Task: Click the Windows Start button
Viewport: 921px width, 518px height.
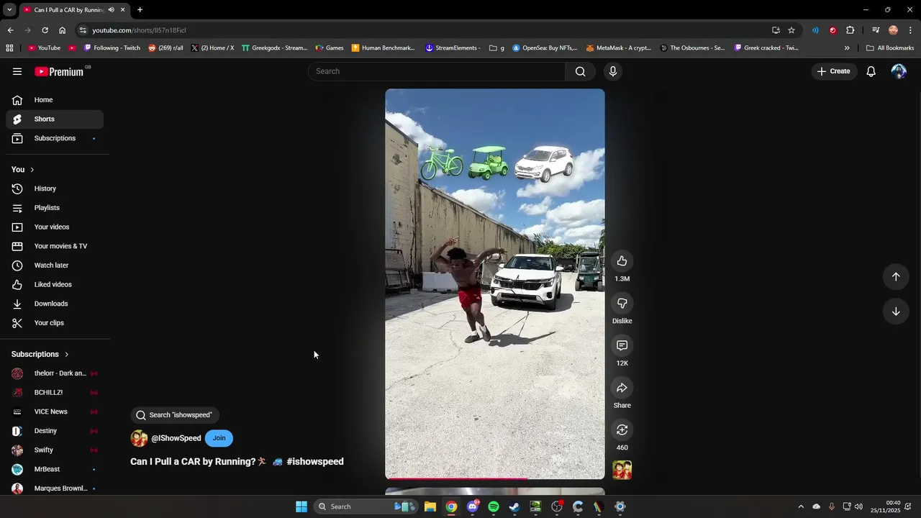Action: click(301, 506)
